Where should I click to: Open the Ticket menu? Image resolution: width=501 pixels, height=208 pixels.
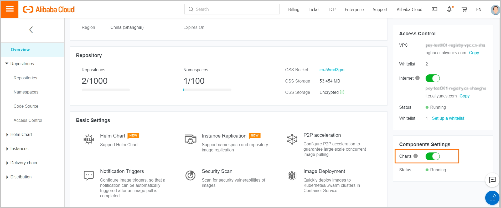pyautogui.click(x=314, y=9)
